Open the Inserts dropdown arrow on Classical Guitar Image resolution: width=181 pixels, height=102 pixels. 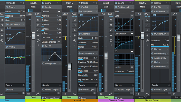[x=130, y=3]
